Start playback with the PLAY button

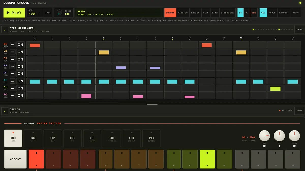[x=14, y=13]
